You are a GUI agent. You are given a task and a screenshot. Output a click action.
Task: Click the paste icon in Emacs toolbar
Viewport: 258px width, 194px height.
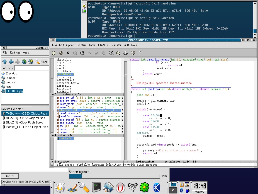click(111, 53)
